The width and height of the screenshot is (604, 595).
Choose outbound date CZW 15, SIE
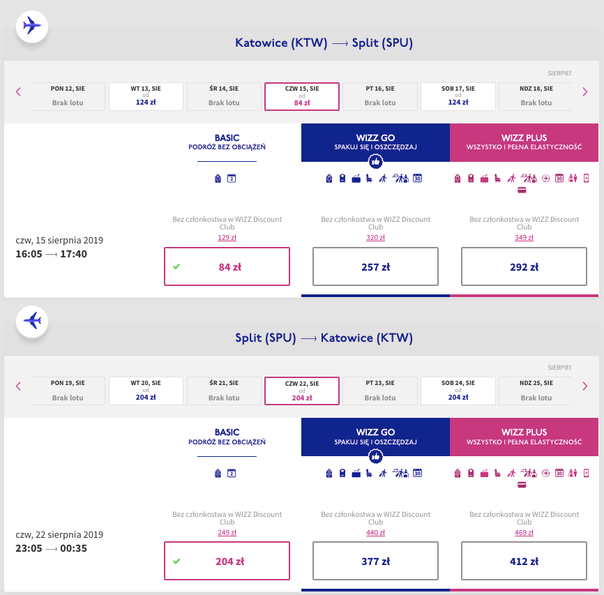[302, 96]
